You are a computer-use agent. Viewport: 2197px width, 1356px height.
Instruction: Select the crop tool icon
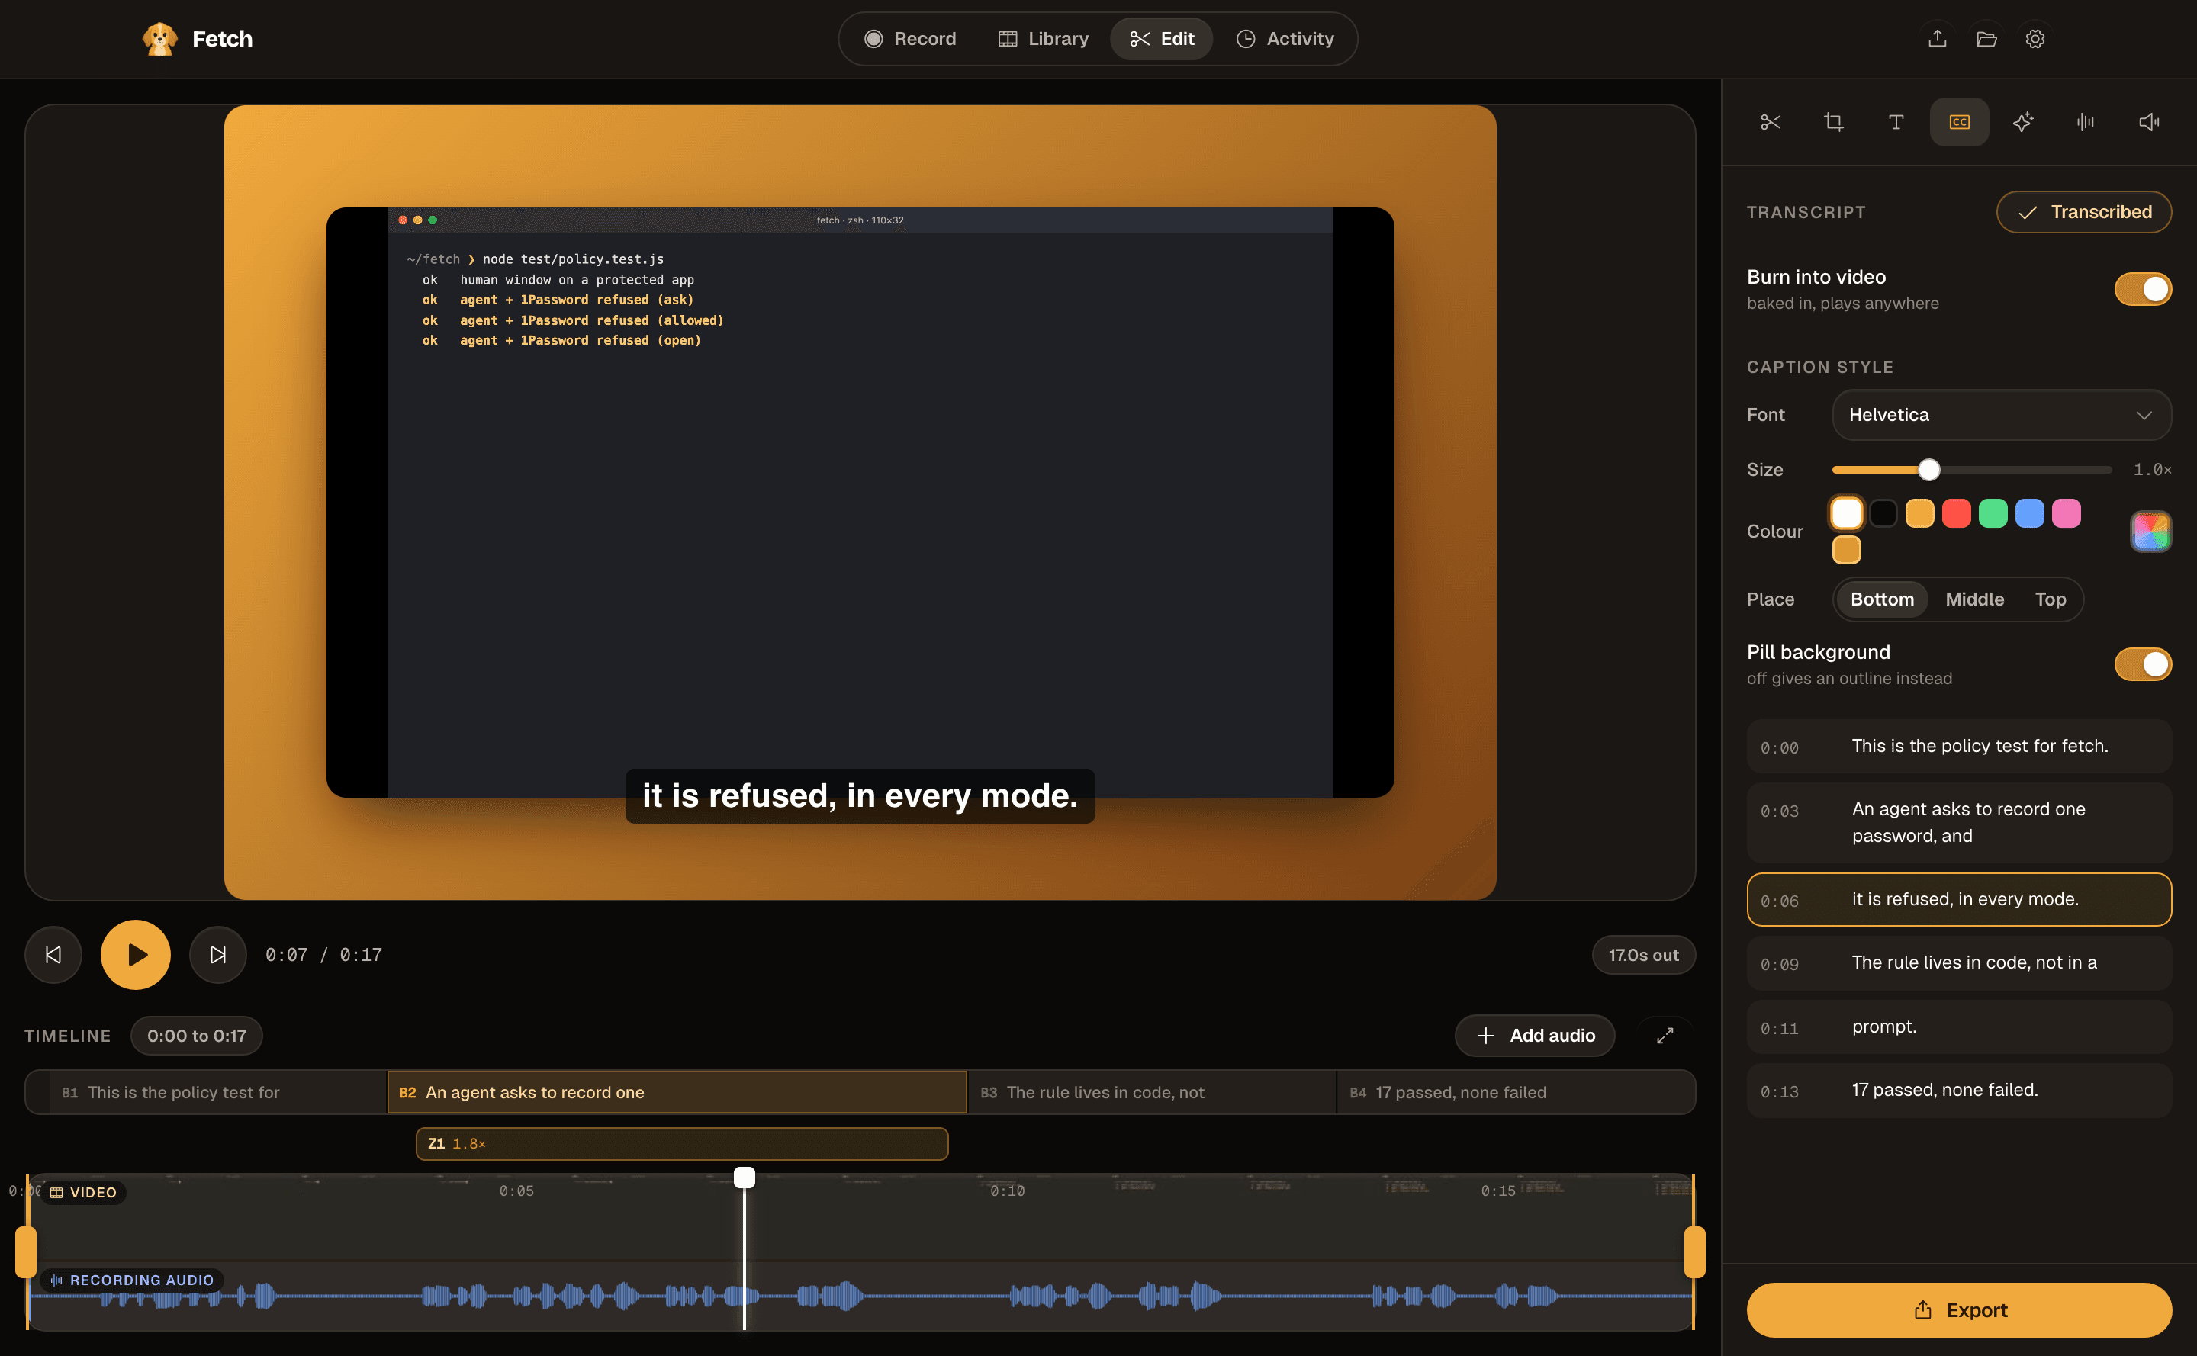pyautogui.click(x=1834, y=122)
